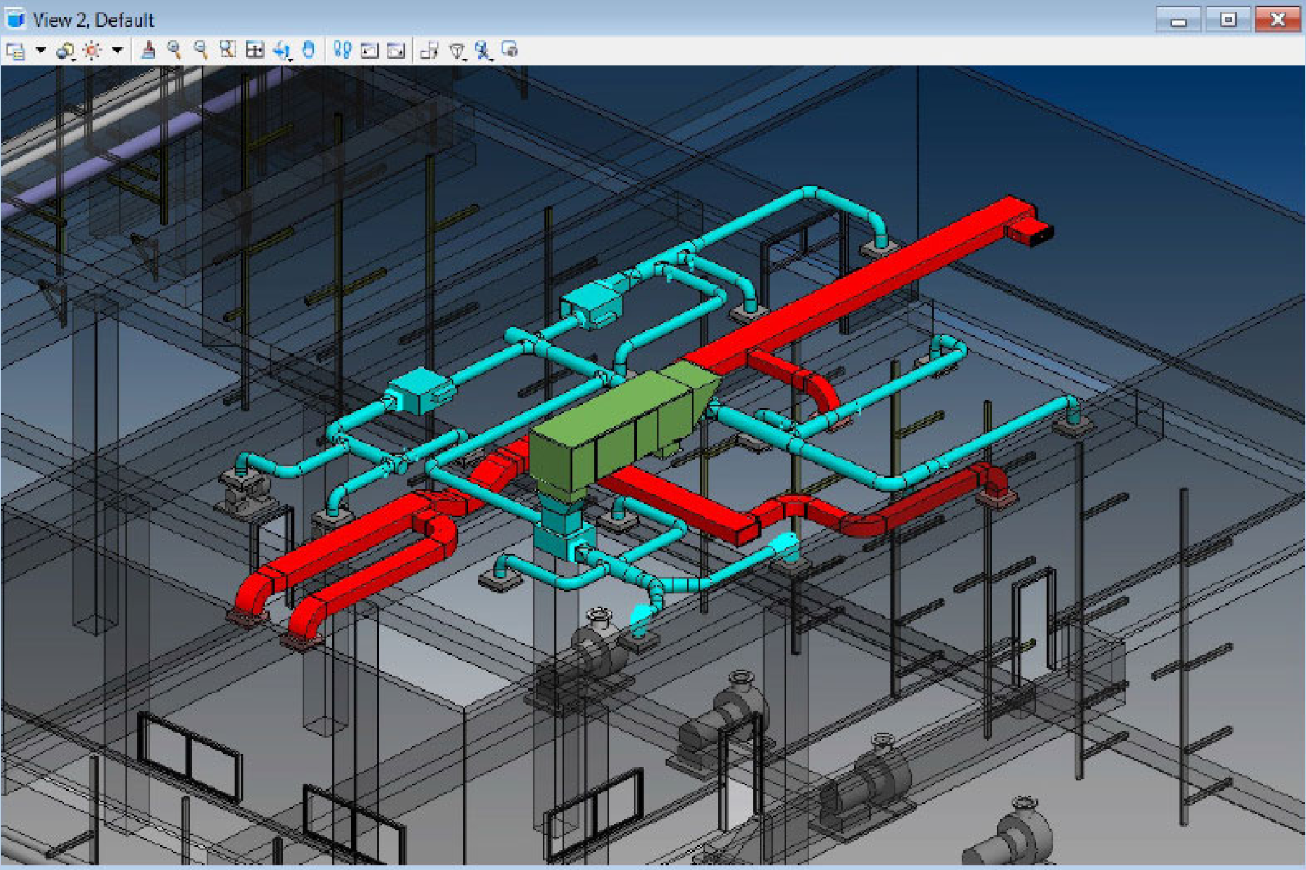Click the Fit View icon

[x=254, y=50]
